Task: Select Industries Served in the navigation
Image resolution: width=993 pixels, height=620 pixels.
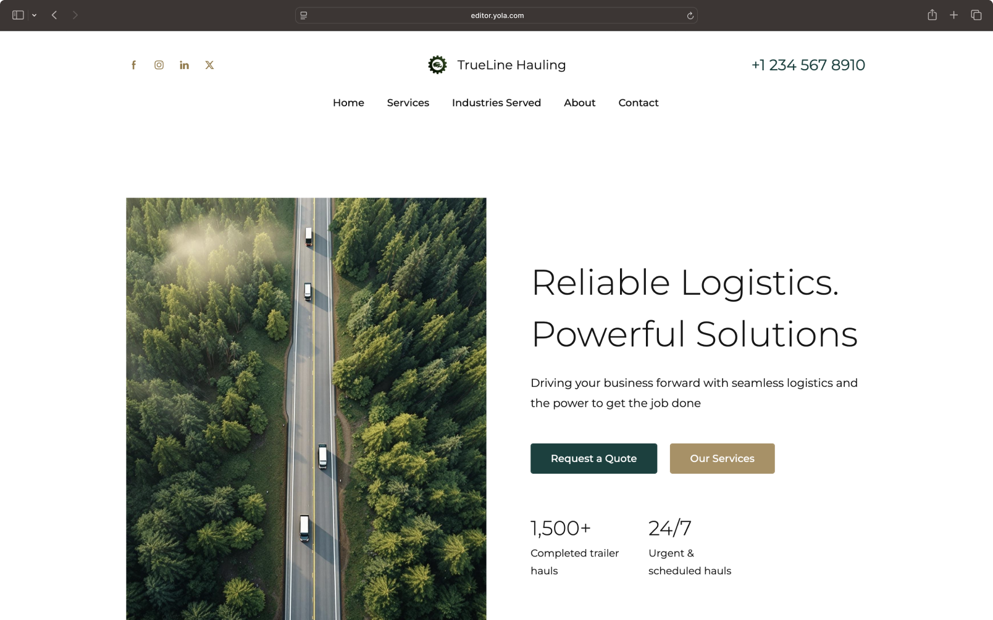Action: tap(496, 102)
